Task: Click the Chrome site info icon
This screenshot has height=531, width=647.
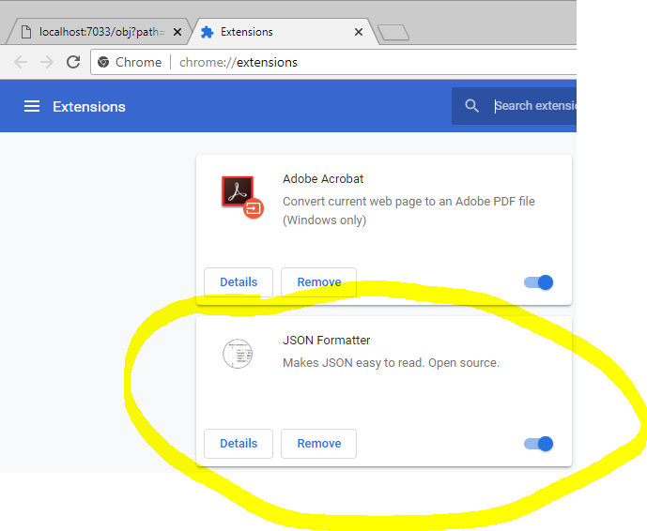Action: [103, 62]
